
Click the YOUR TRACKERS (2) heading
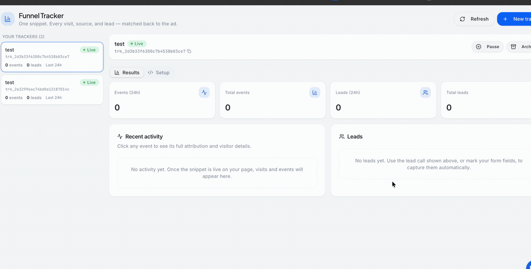point(23,37)
